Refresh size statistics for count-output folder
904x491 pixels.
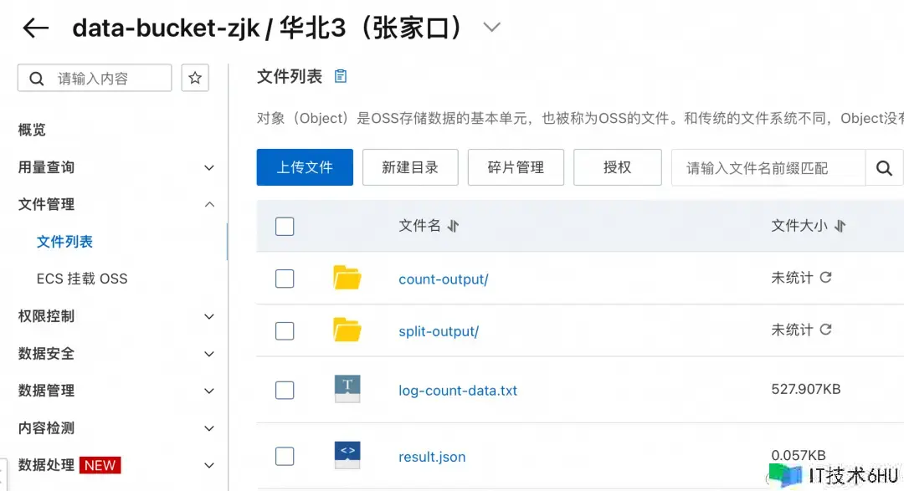[825, 277]
